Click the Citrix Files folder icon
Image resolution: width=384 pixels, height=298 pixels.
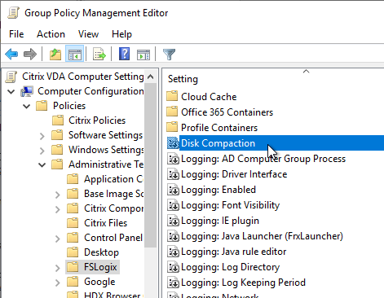pos(73,223)
